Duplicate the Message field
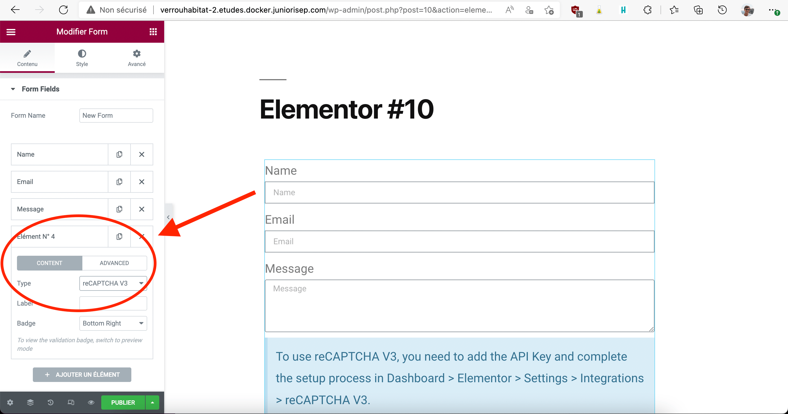This screenshot has width=788, height=414. pyautogui.click(x=119, y=209)
